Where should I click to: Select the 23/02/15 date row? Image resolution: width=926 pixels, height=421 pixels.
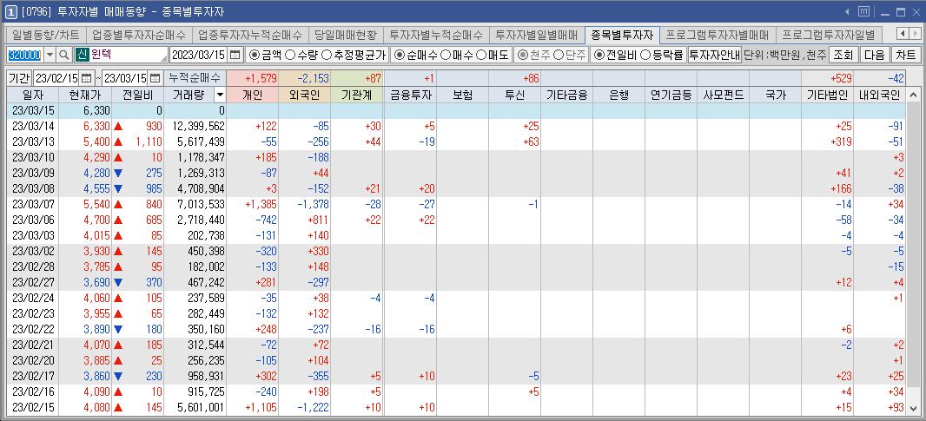pyautogui.click(x=456, y=407)
